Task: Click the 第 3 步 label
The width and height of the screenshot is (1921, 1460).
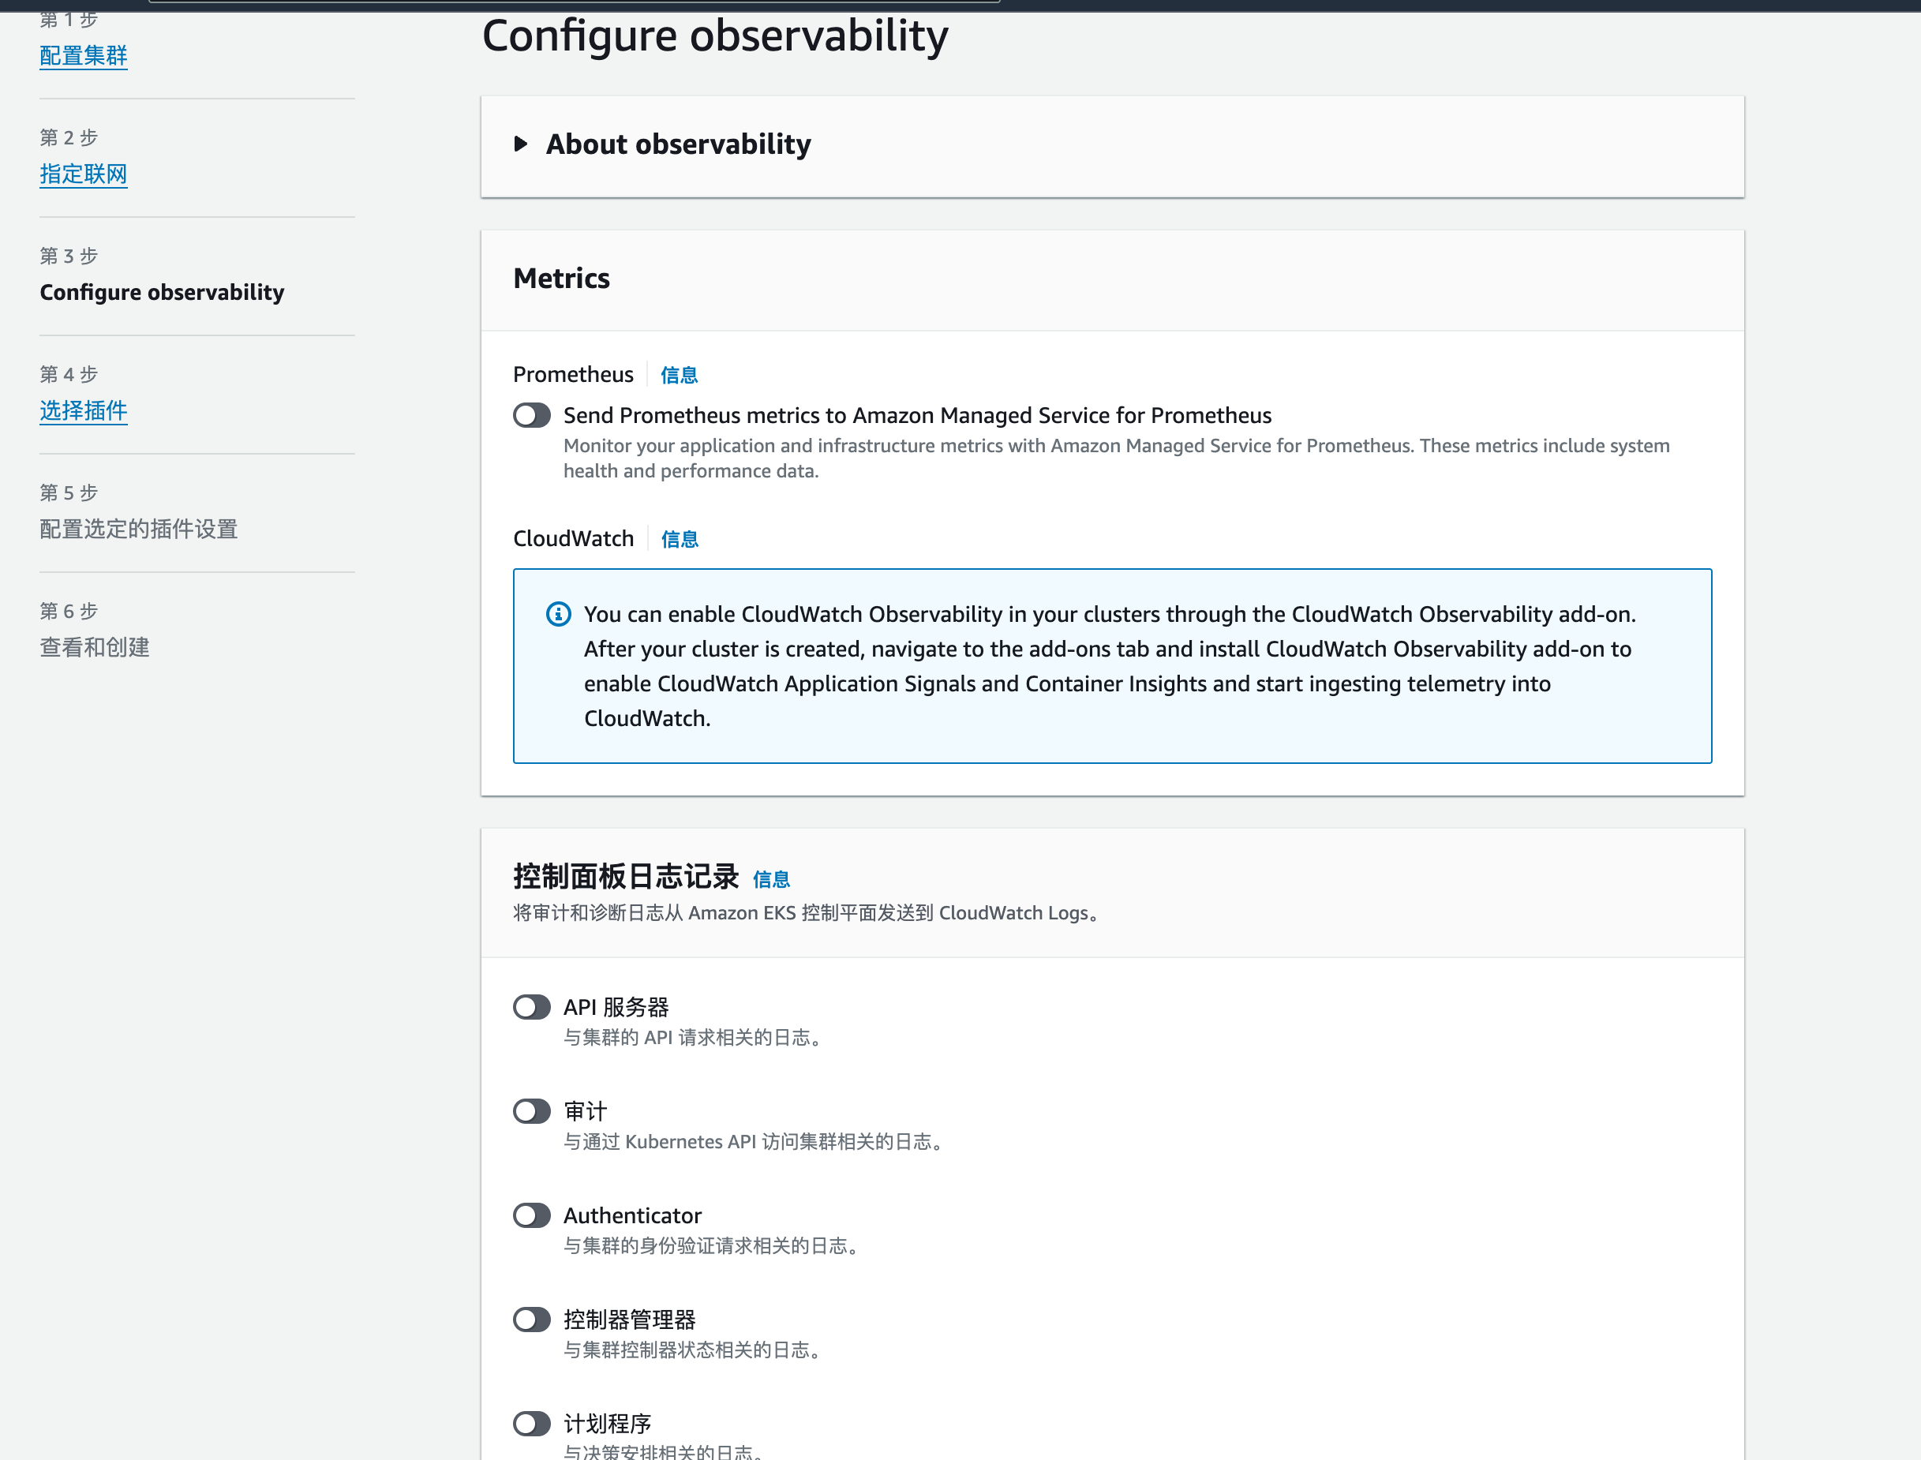Action: [x=69, y=256]
